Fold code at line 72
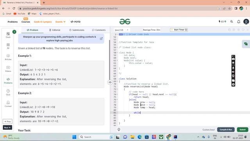The image size is (250, 141). click(x=117, y=89)
